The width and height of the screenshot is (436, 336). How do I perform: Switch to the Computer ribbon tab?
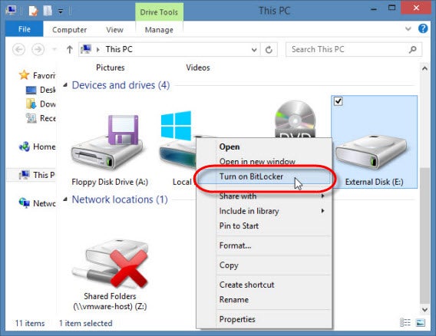[x=69, y=29]
